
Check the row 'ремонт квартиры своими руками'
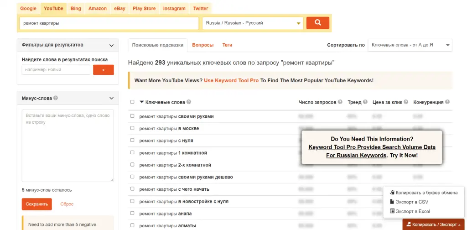tap(132, 116)
